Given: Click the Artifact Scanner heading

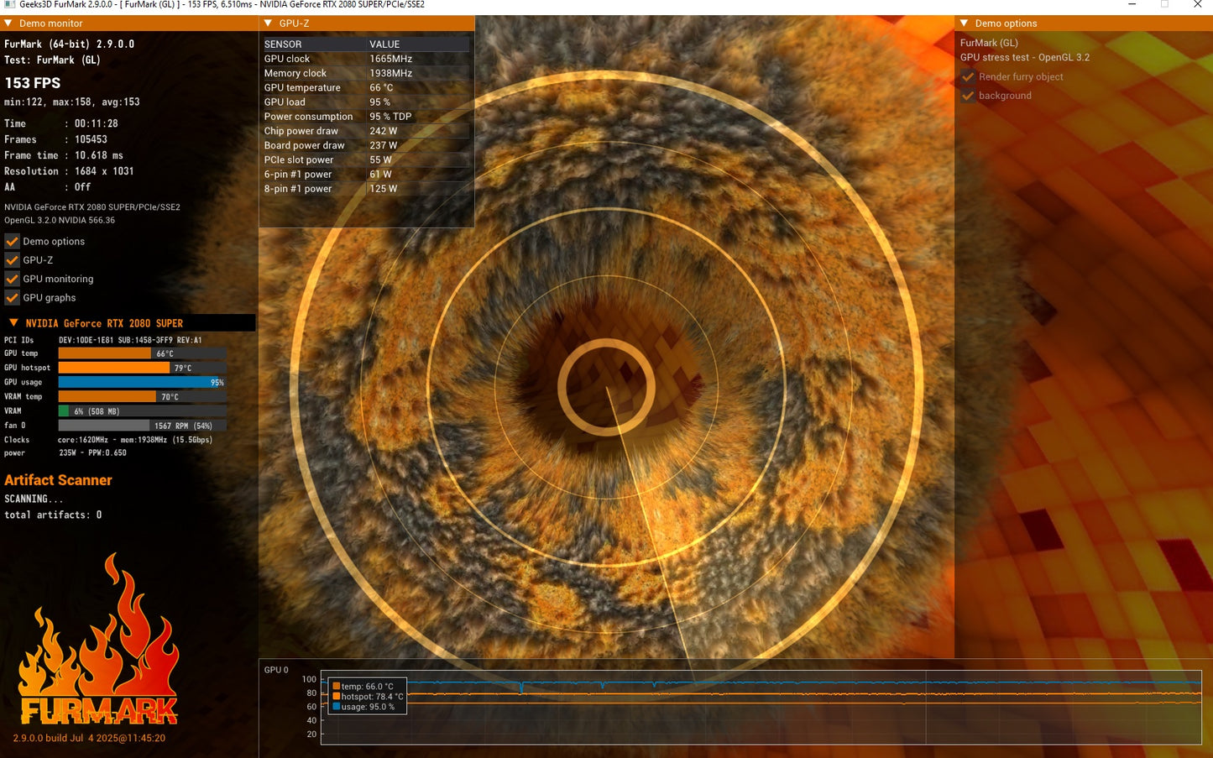Looking at the screenshot, I should pos(58,480).
